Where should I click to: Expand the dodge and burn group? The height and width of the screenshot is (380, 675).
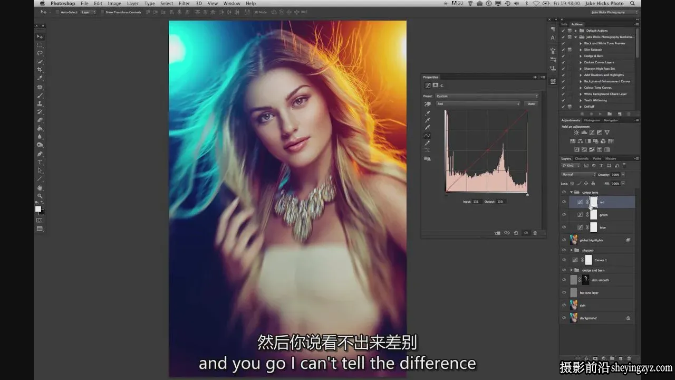pyautogui.click(x=571, y=270)
